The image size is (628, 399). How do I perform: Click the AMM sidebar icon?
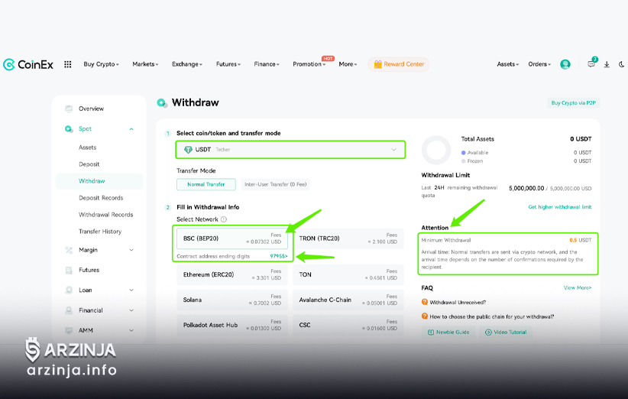pyautogui.click(x=69, y=330)
